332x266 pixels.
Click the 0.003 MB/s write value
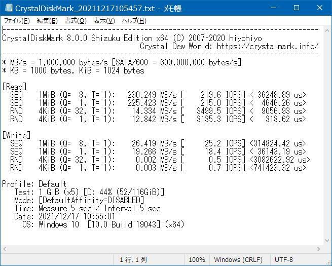coord(156,168)
